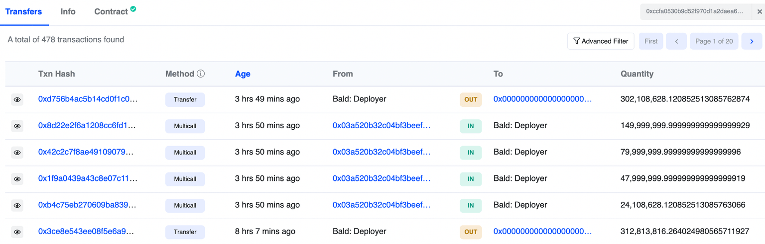The height and width of the screenshot is (244, 765).
Task: Go to next page with right chevron
Action: [752, 41]
